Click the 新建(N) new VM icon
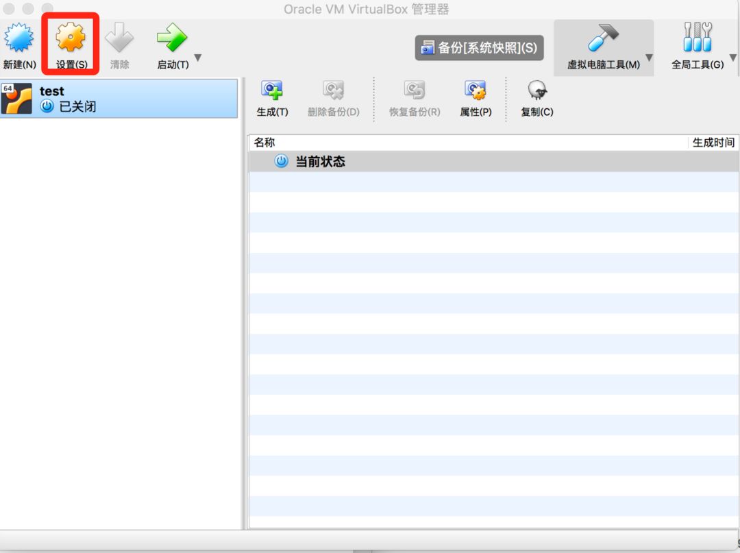The width and height of the screenshot is (740, 553). (19, 37)
